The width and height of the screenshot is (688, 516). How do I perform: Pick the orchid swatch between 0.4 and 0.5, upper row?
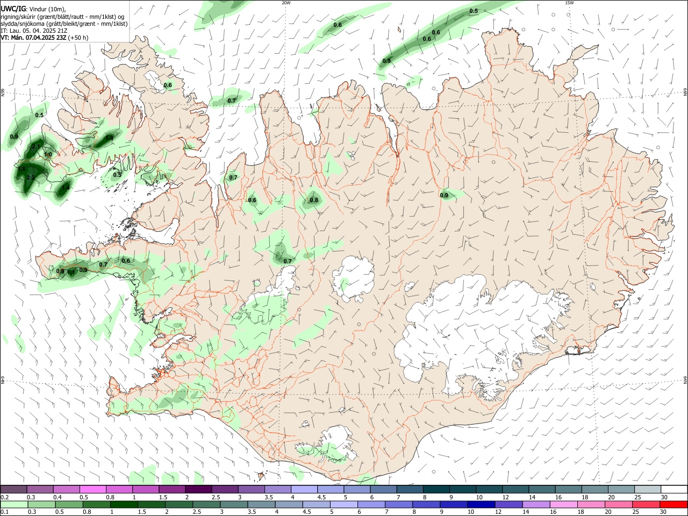click(x=67, y=489)
